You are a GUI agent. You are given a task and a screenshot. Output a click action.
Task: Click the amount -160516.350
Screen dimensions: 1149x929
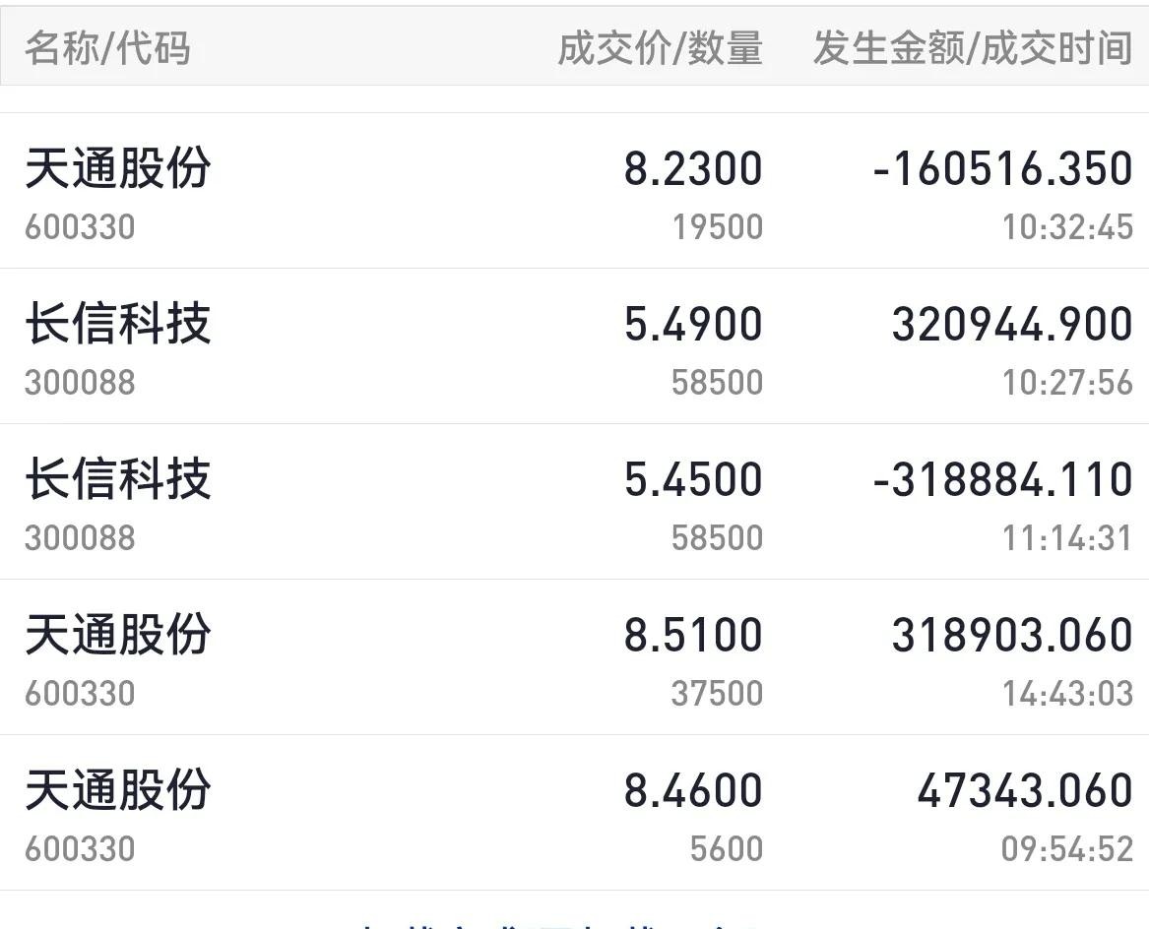click(x=1002, y=168)
